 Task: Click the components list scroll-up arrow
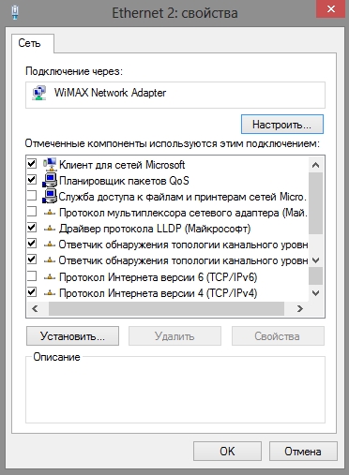(x=316, y=165)
